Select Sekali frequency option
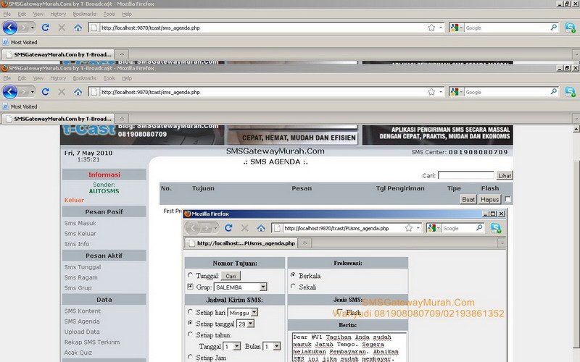 [x=293, y=286]
